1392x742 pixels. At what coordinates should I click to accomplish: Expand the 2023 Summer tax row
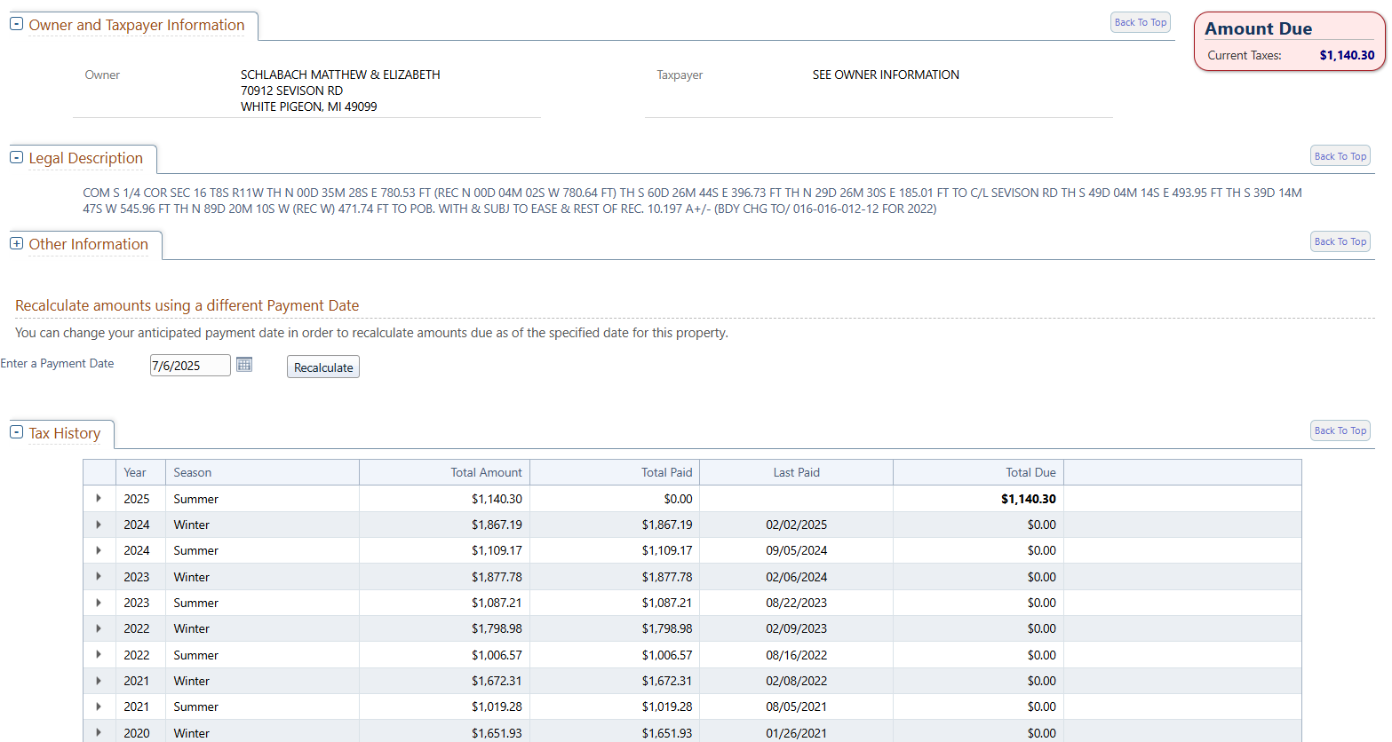pos(99,603)
